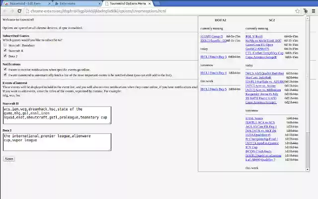Open the [URTL] SCA vs SCS link
The width and height of the screenshot is (318, 199).
click(260, 122)
